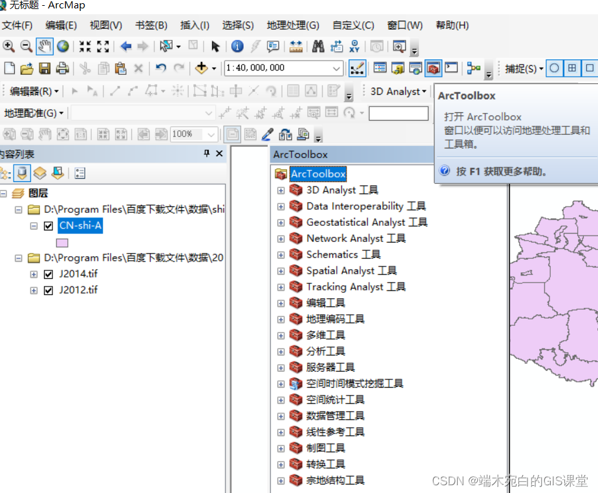Toggle J2012.tif layer visibility
Image resolution: width=598 pixels, height=493 pixels.
pos(48,290)
